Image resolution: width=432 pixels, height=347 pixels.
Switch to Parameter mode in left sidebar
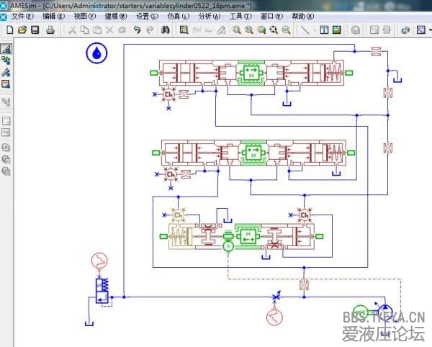point(6,73)
